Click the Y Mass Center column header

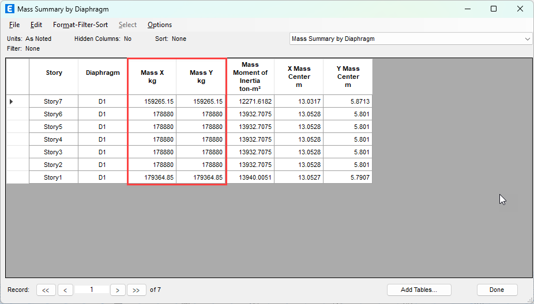pyautogui.click(x=348, y=77)
